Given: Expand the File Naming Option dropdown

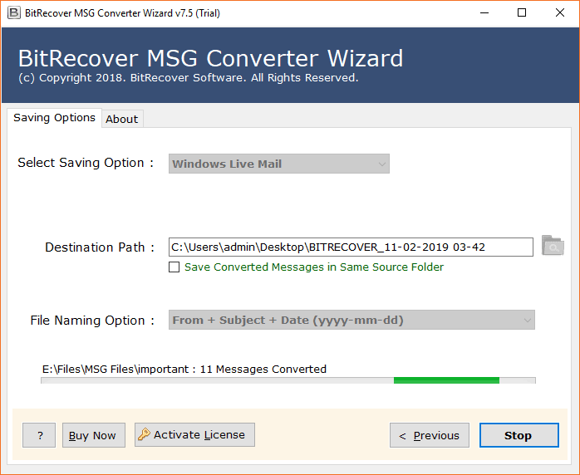Looking at the screenshot, I should [351, 320].
